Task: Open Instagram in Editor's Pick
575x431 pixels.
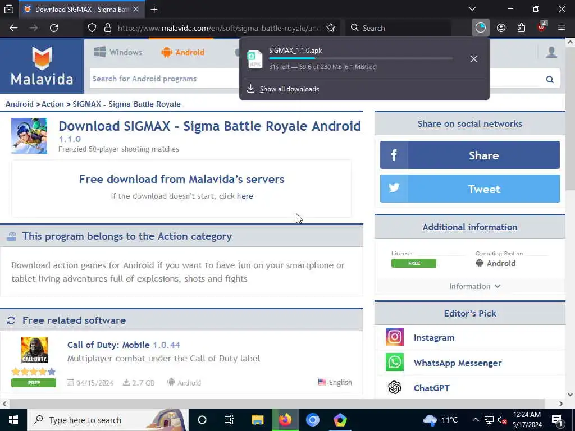Action: 434,337
